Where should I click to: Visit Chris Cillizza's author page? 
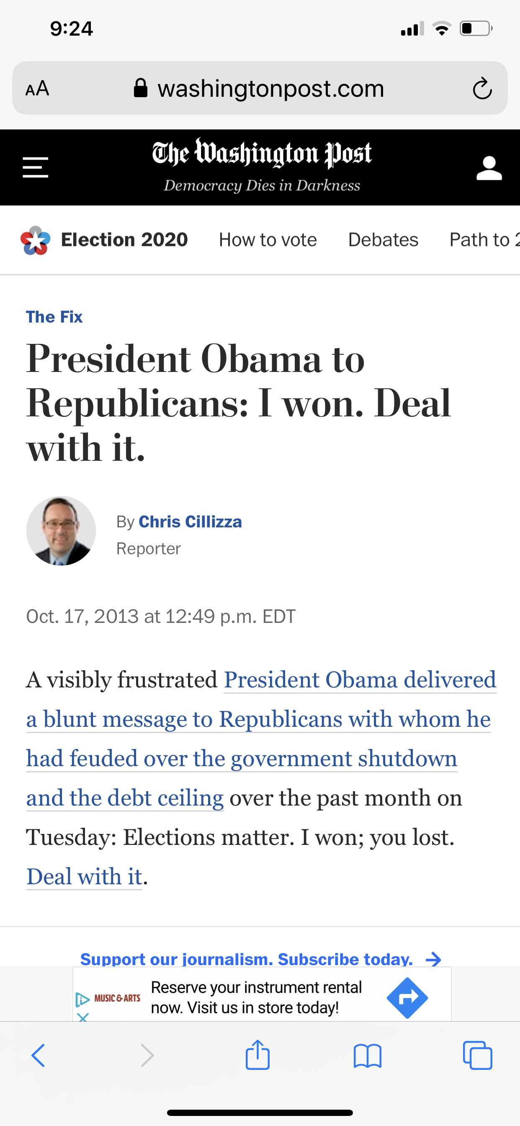click(190, 522)
